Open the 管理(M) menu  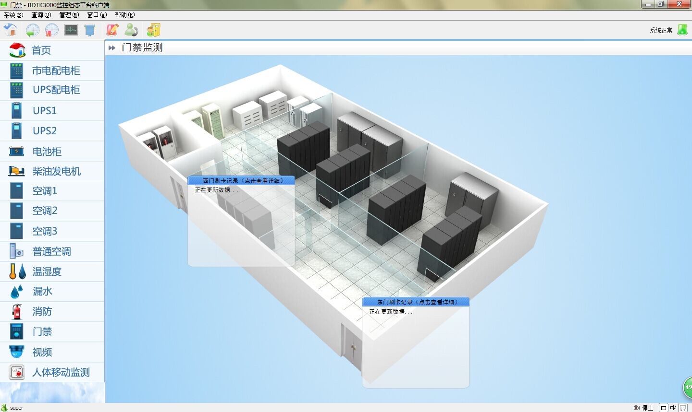pyautogui.click(x=69, y=15)
